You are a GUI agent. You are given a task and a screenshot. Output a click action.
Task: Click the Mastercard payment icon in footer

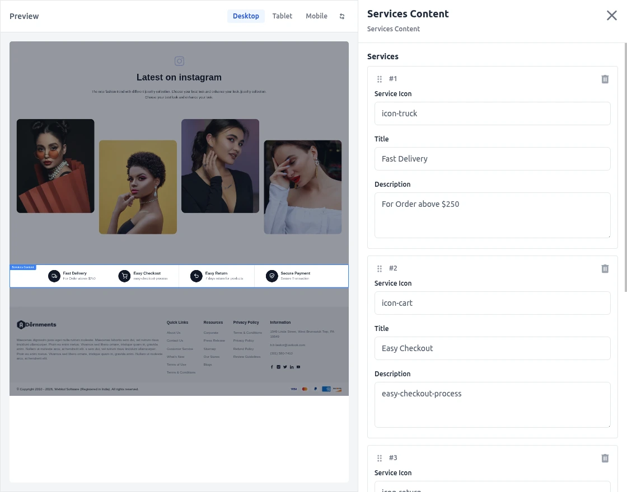(x=305, y=389)
